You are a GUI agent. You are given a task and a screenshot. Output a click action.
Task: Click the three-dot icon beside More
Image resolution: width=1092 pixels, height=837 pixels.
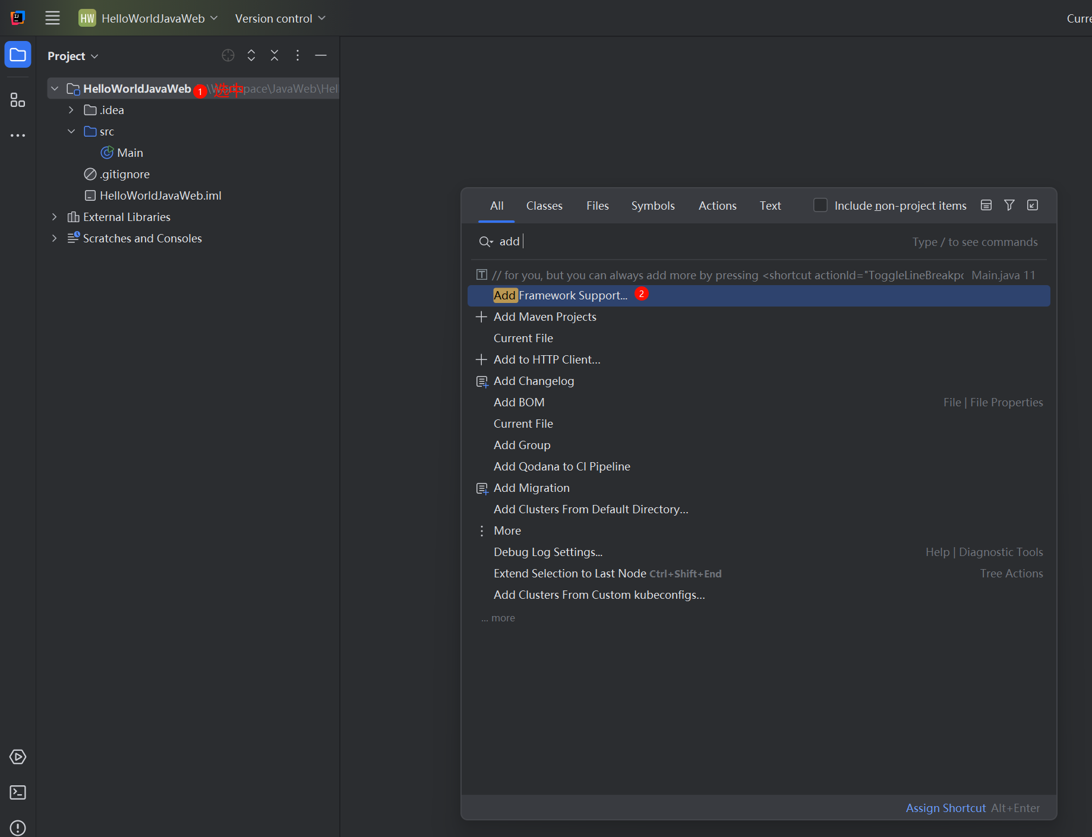[482, 530]
